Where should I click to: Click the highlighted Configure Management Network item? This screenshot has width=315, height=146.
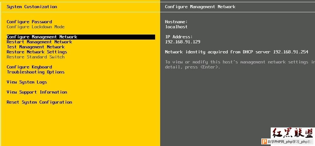pyautogui.click(x=42, y=37)
